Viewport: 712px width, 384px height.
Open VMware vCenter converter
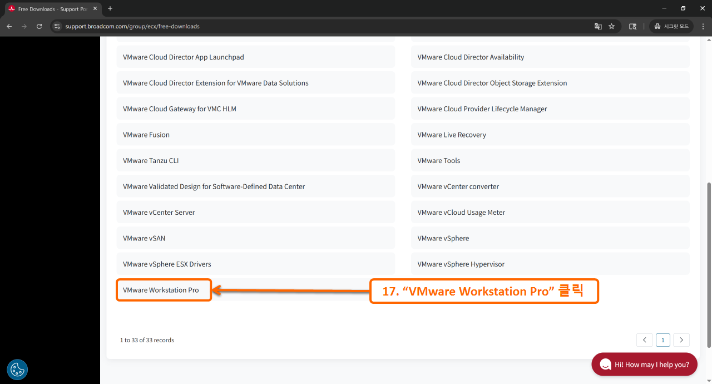tap(550, 186)
